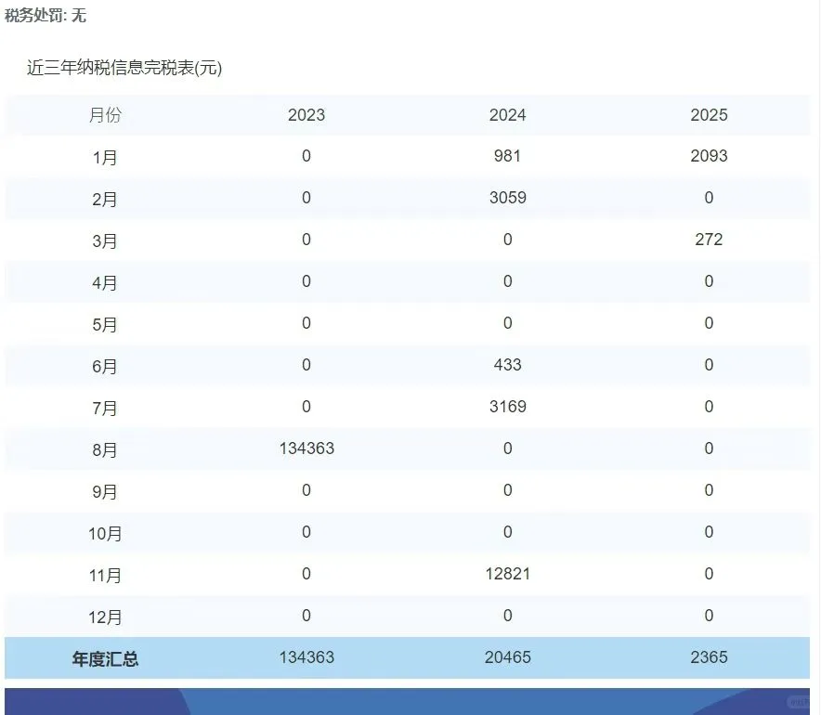Select the 2025 column header
The height and width of the screenshot is (715, 821).
pos(709,115)
